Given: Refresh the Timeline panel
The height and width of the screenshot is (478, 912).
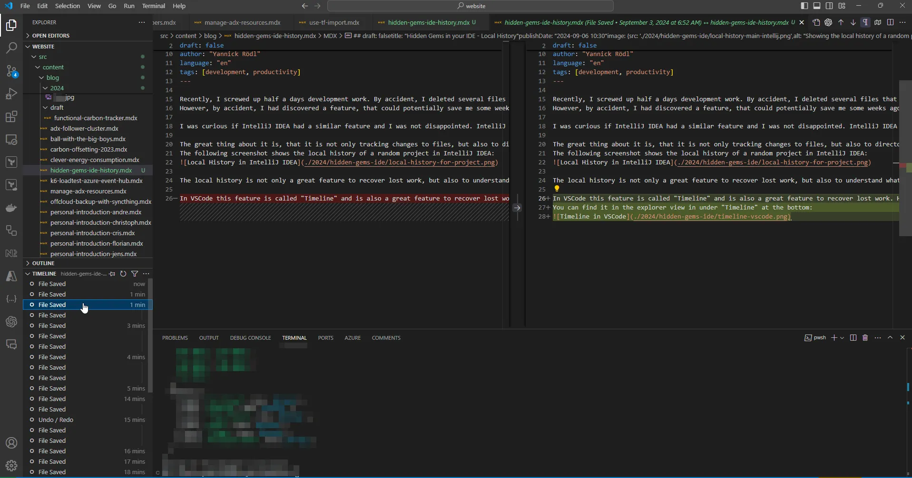Looking at the screenshot, I should coord(123,274).
